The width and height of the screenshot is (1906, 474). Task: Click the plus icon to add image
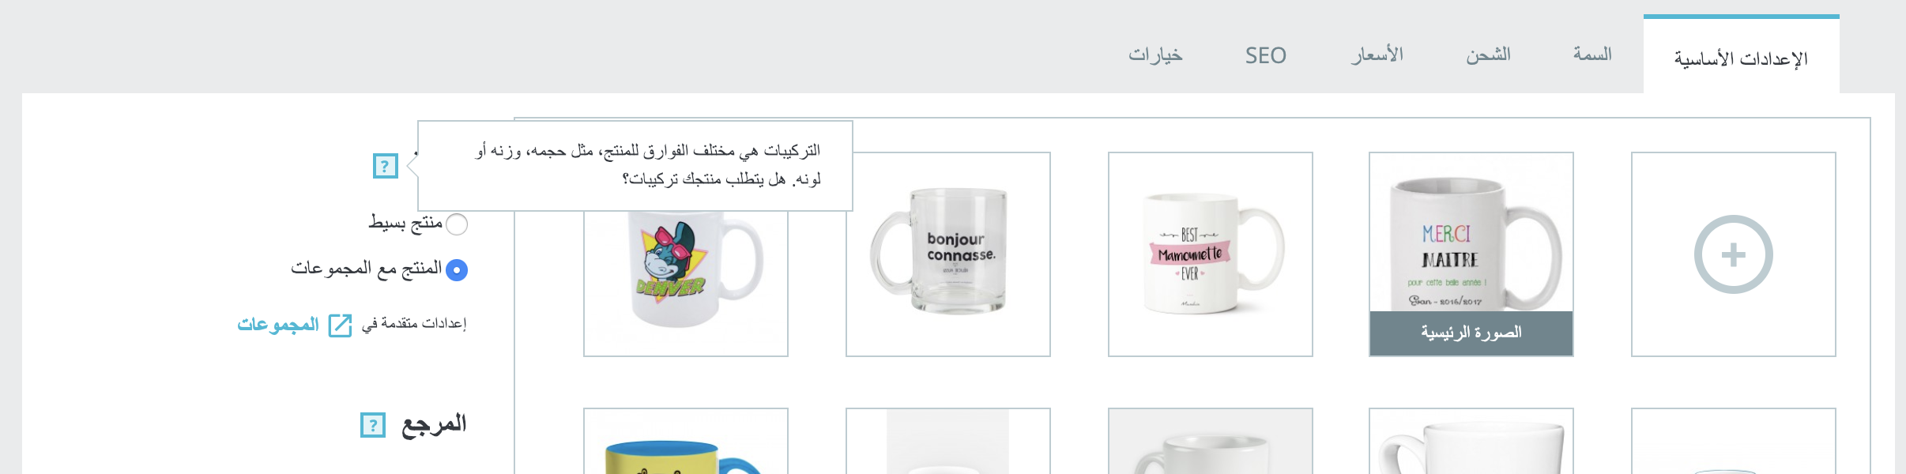pos(1733,254)
